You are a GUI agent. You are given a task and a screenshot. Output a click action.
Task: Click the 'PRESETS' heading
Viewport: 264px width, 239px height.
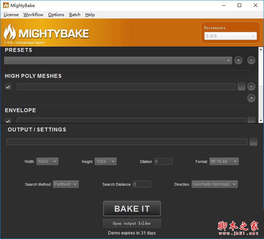[x=18, y=50]
